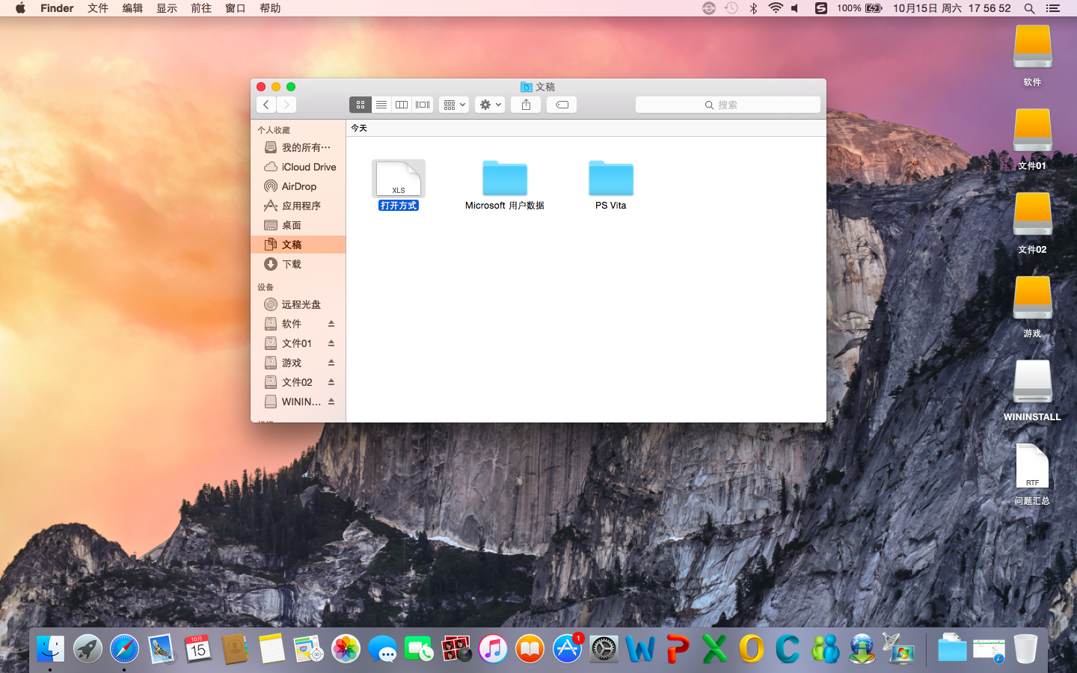Select the 游戏 drive on the desktop
The height and width of the screenshot is (673, 1077).
1033,307
